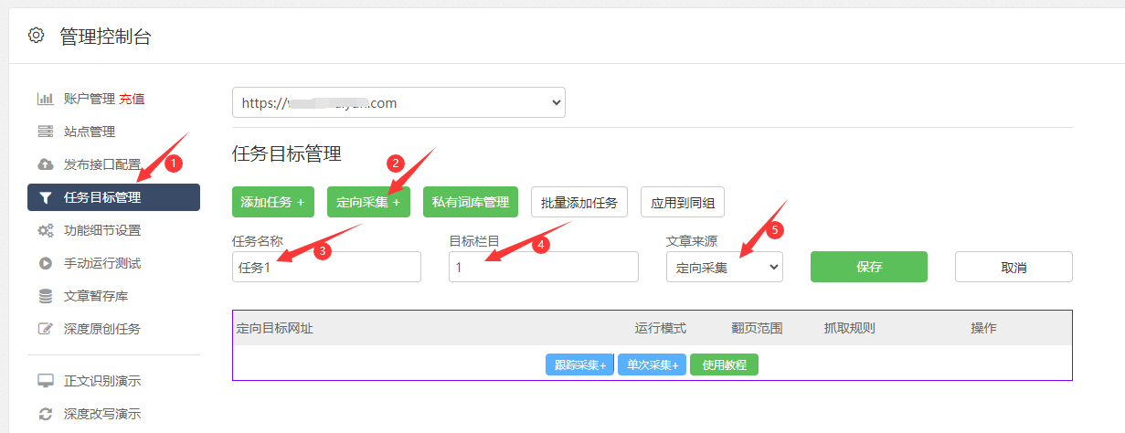The image size is (1125, 433).
Task: Click the refresh icon for 深度改写演示
Action: pyautogui.click(x=45, y=414)
